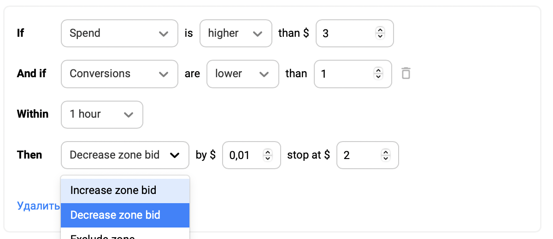Click the Spend threshold field showing 3

(354, 33)
